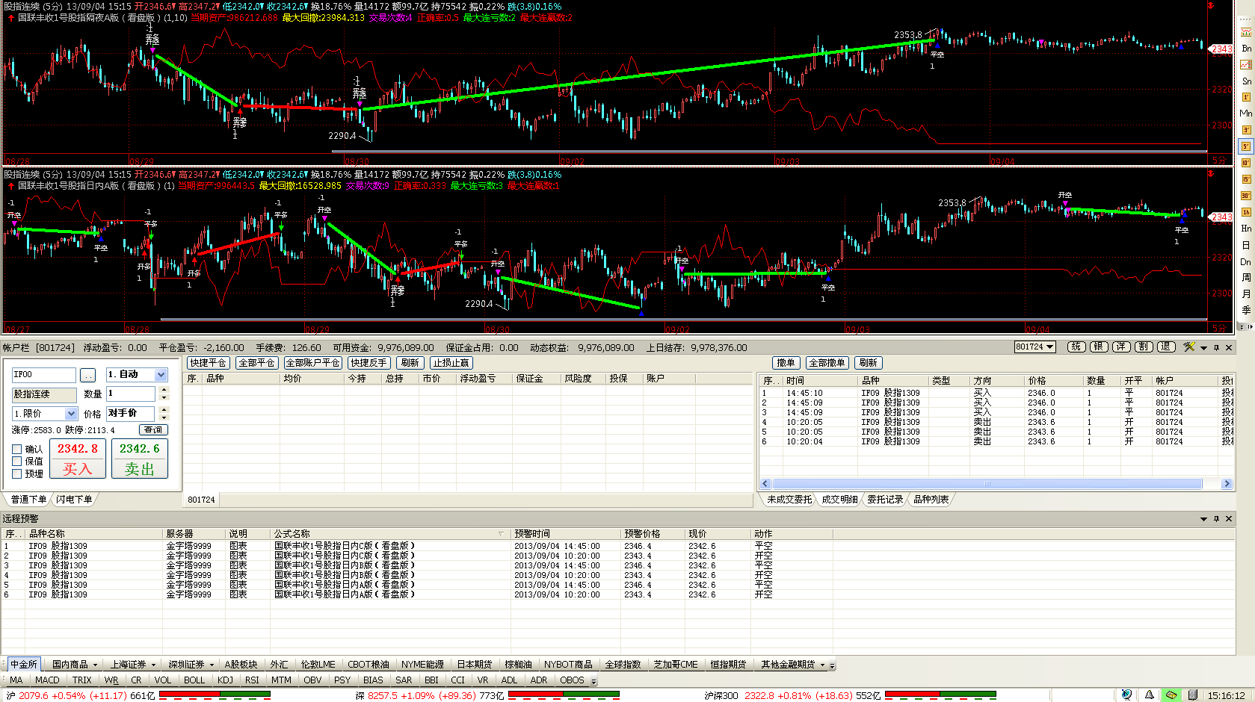Click the 1h period icon
Image resolution: width=1255 pixels, height=702 pixels.
coord(1246,212)
